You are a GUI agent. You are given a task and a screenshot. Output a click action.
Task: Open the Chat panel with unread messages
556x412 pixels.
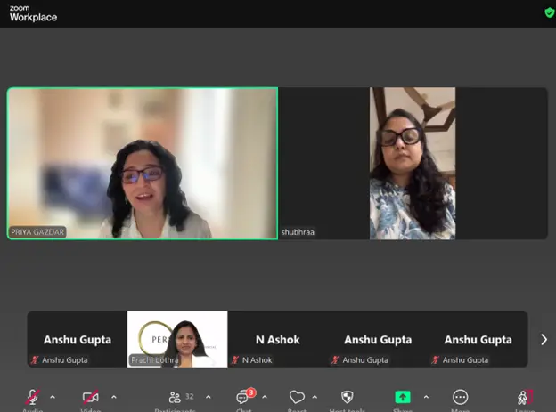(x=243, y=397)
